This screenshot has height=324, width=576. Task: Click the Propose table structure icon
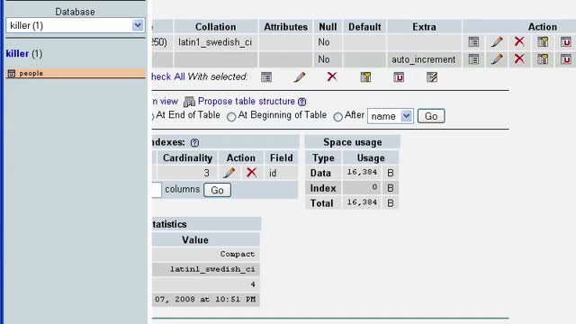coord(189,102)
